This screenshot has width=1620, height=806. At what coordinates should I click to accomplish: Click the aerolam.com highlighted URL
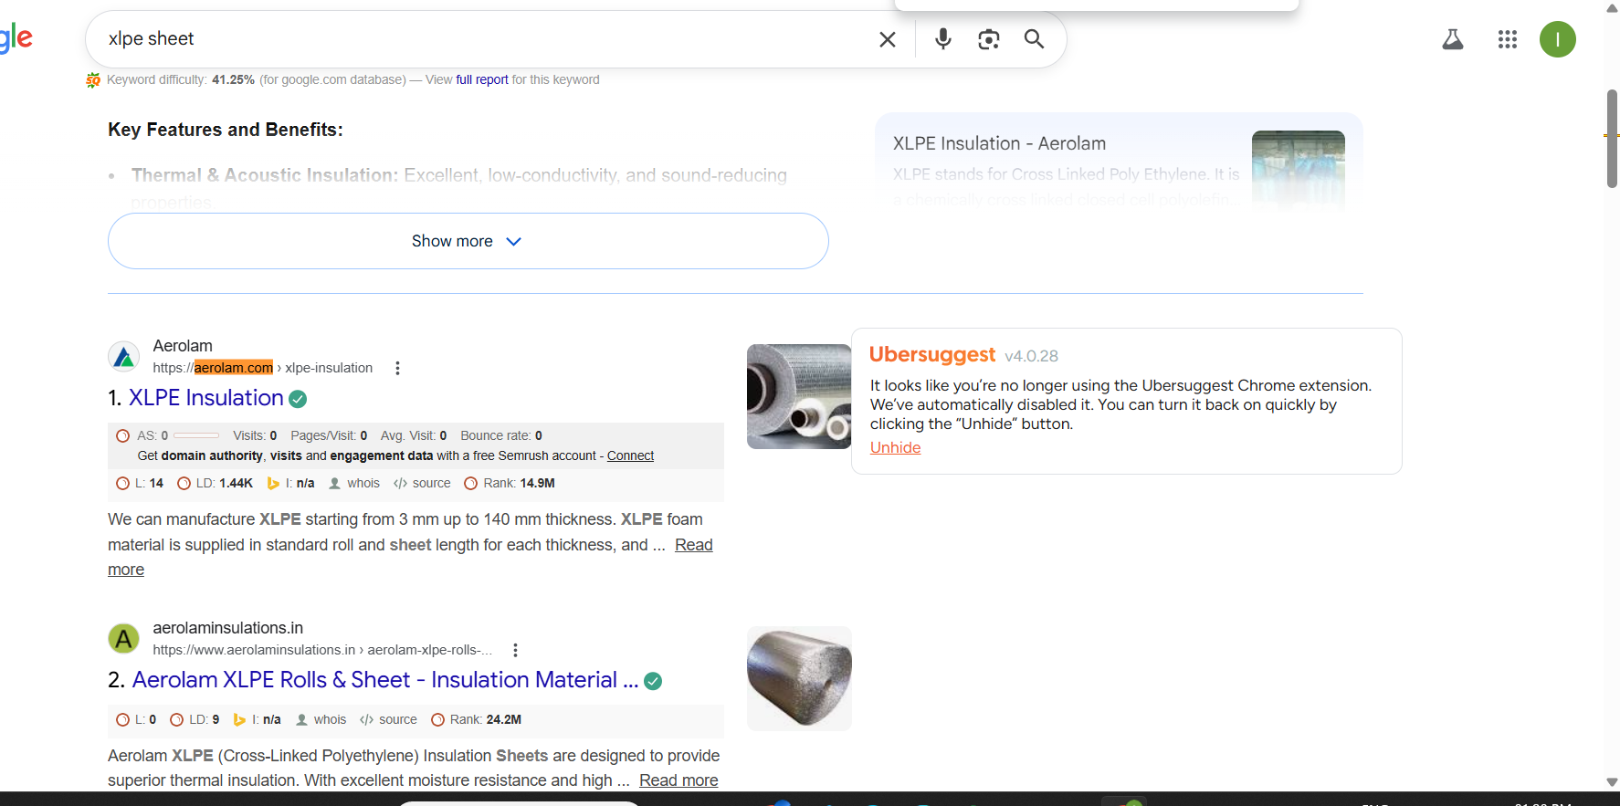click(x=233, y=368)
